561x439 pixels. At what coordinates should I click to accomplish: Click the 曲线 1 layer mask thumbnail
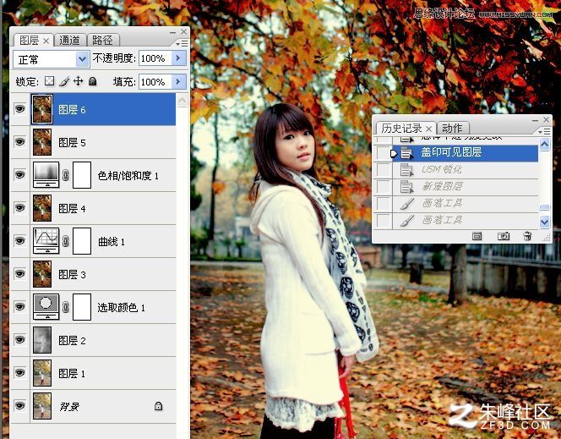(82, 241)
